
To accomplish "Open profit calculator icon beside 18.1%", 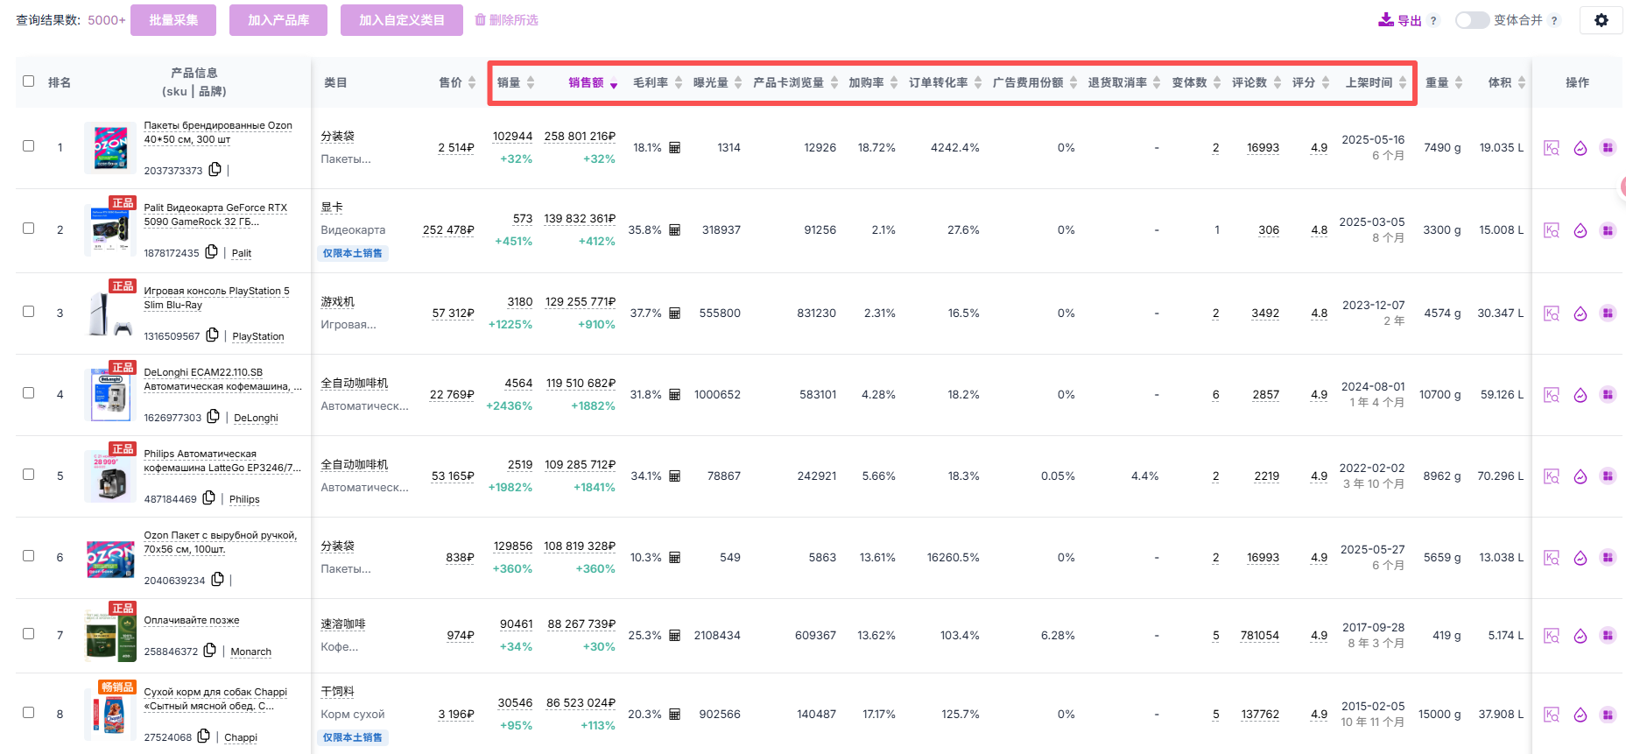I will coord(674,148).
